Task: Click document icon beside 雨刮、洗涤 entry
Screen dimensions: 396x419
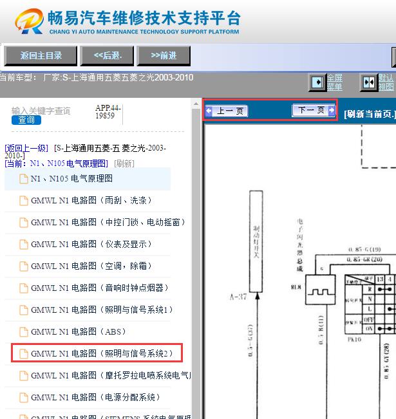Action: (x=24, y=201)
